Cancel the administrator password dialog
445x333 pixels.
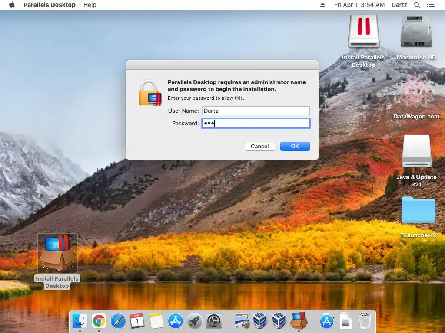click(260, 147)
